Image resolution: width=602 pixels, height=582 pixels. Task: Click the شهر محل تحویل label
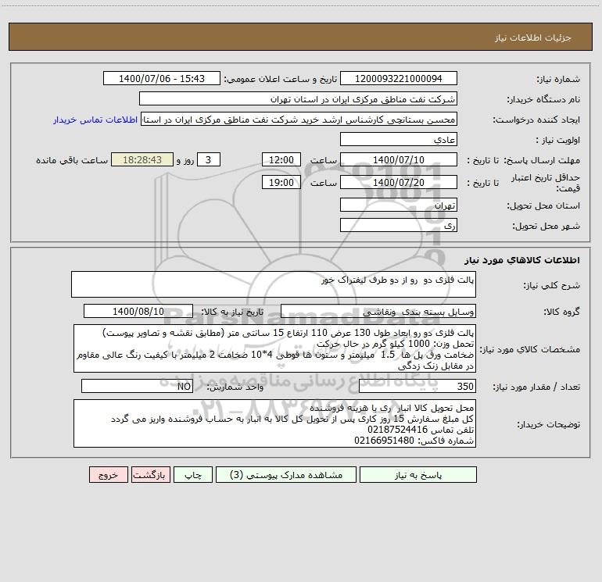546,227
